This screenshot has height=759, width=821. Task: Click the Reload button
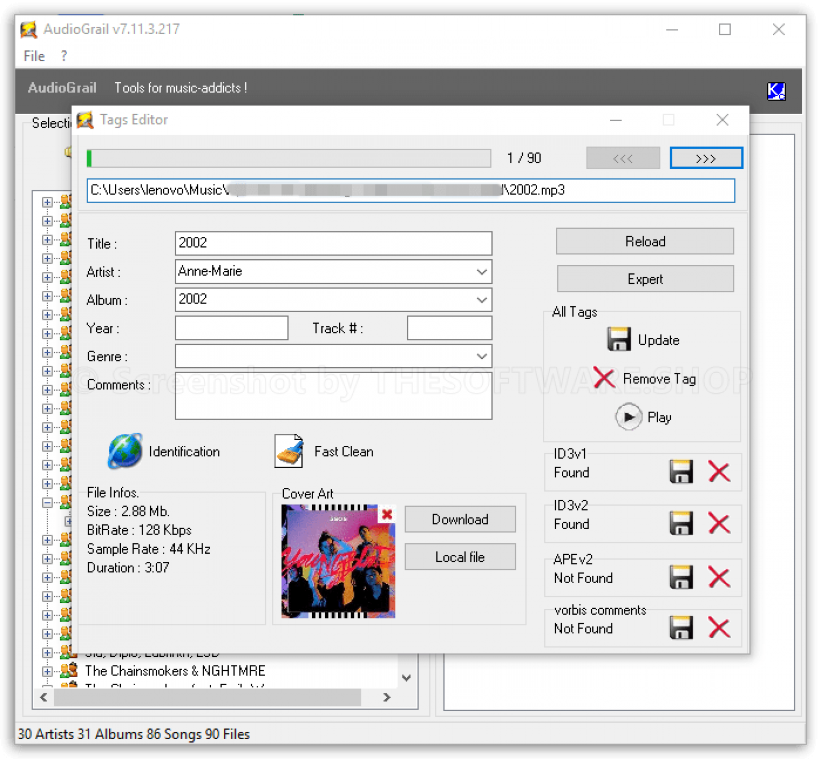(x=645, y=241)
